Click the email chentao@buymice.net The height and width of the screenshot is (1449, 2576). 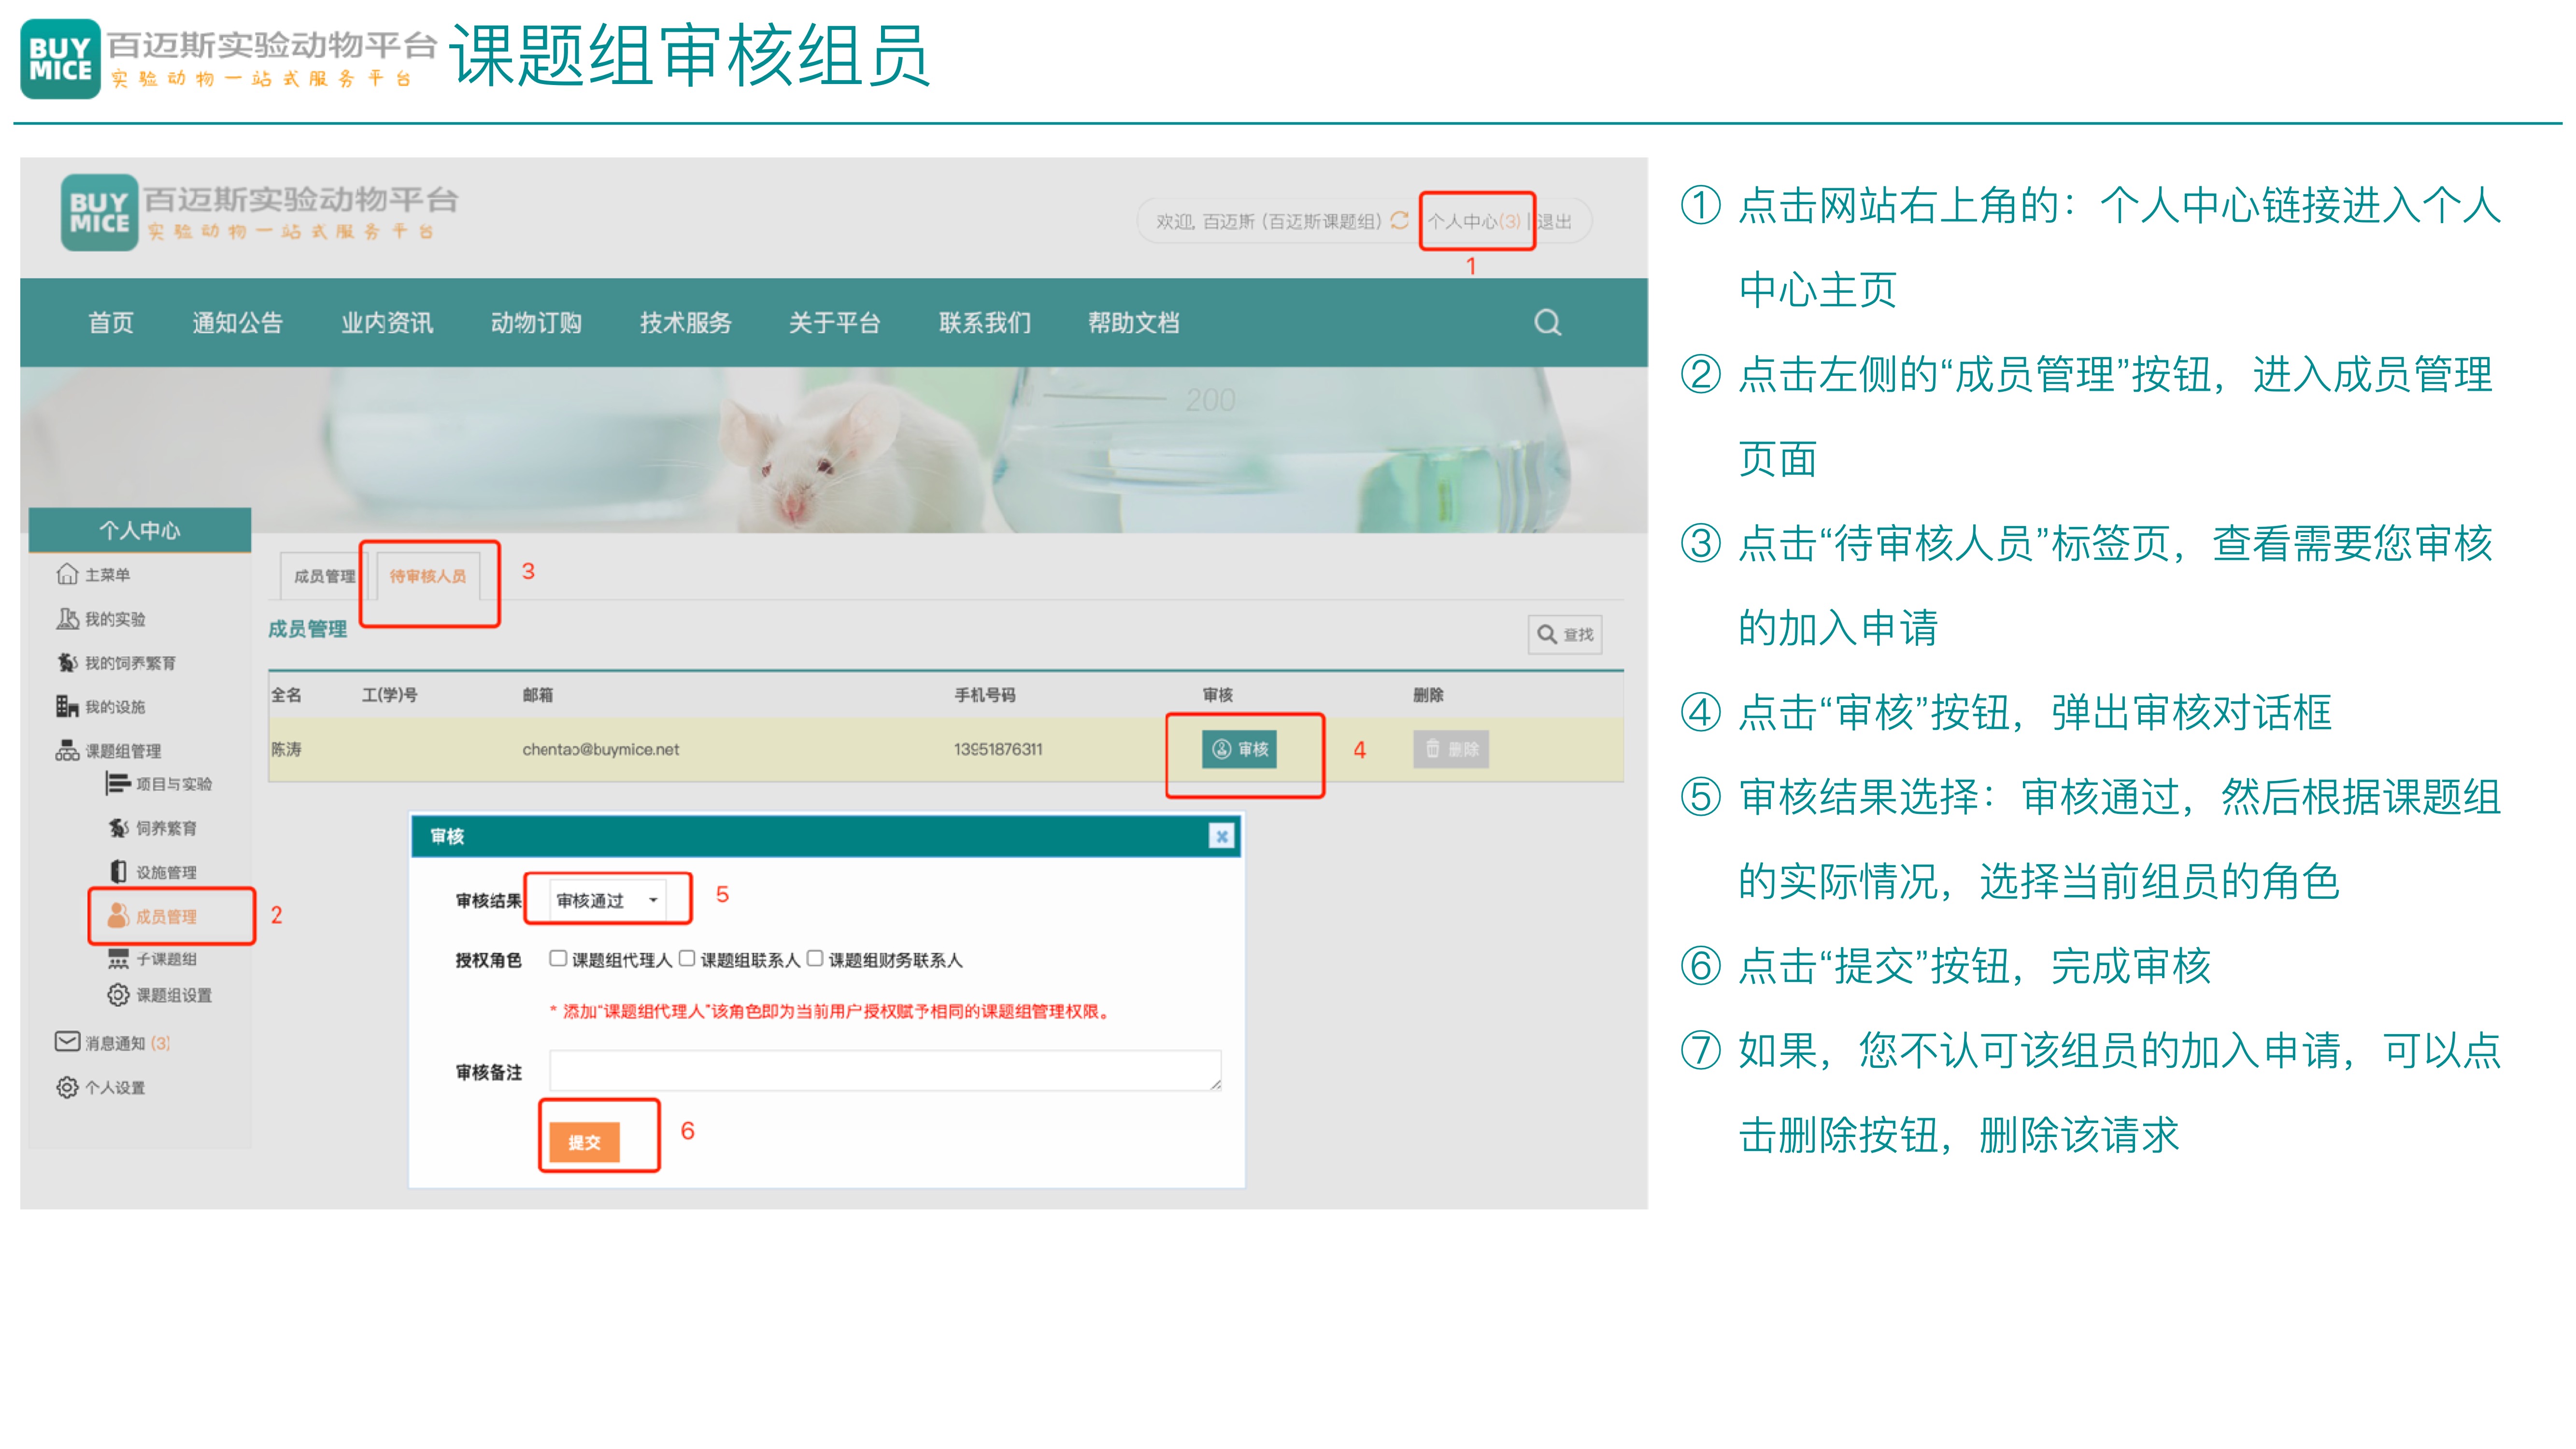click(x=600, y=749)
